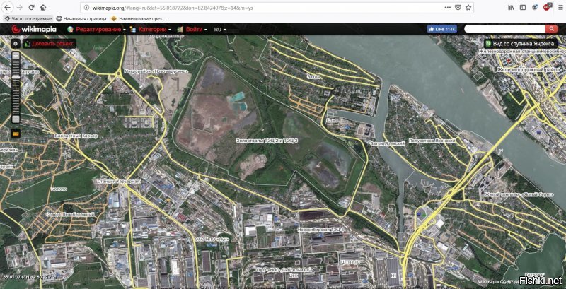566x289 pixels.
Task: Click the browser Forward arrow
Action: pos(19,7)
